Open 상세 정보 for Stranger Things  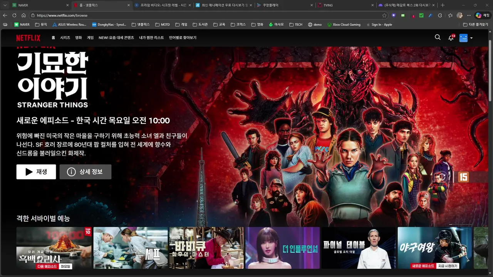tap(86, 172)
